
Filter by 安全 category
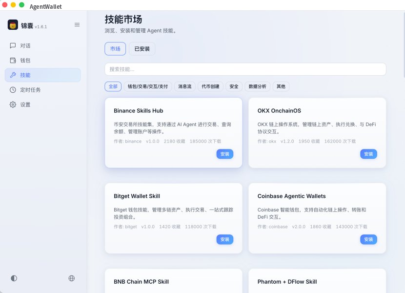[234, 86]
